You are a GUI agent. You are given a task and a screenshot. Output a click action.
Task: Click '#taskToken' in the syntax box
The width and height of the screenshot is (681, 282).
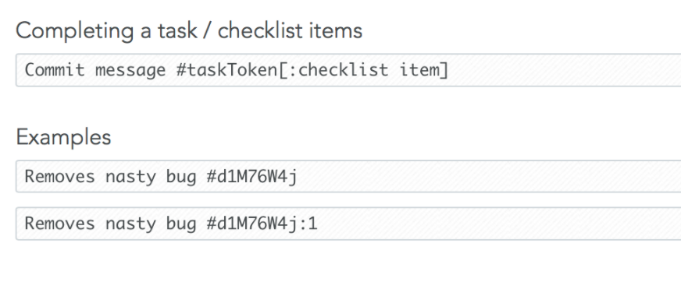(x=226, y=70)
